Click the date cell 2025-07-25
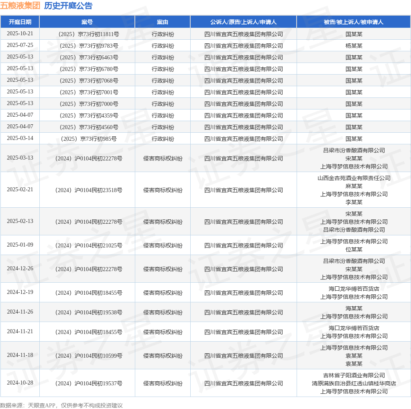Viewport: 411px width, 409px height. coord(20,45)
